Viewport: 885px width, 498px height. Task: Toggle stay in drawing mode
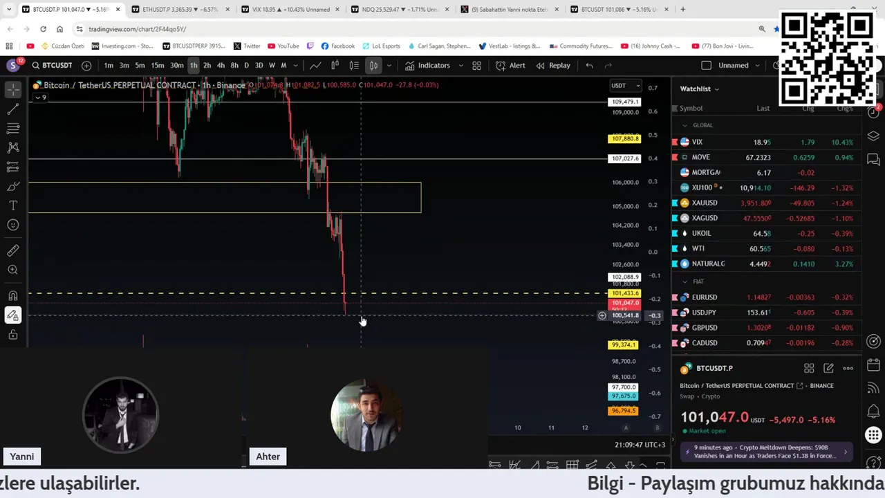[13, 315]
